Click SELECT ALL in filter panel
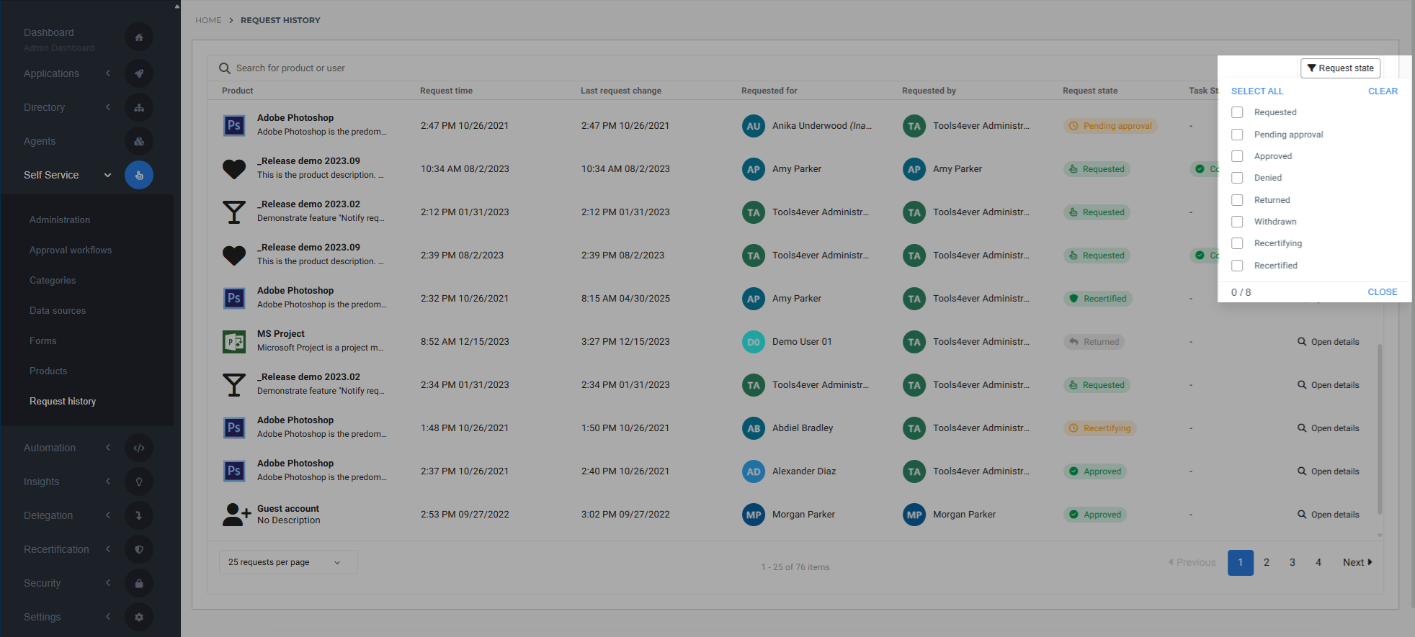This screenshot has height=637, width=1415. coord(1256,91)
